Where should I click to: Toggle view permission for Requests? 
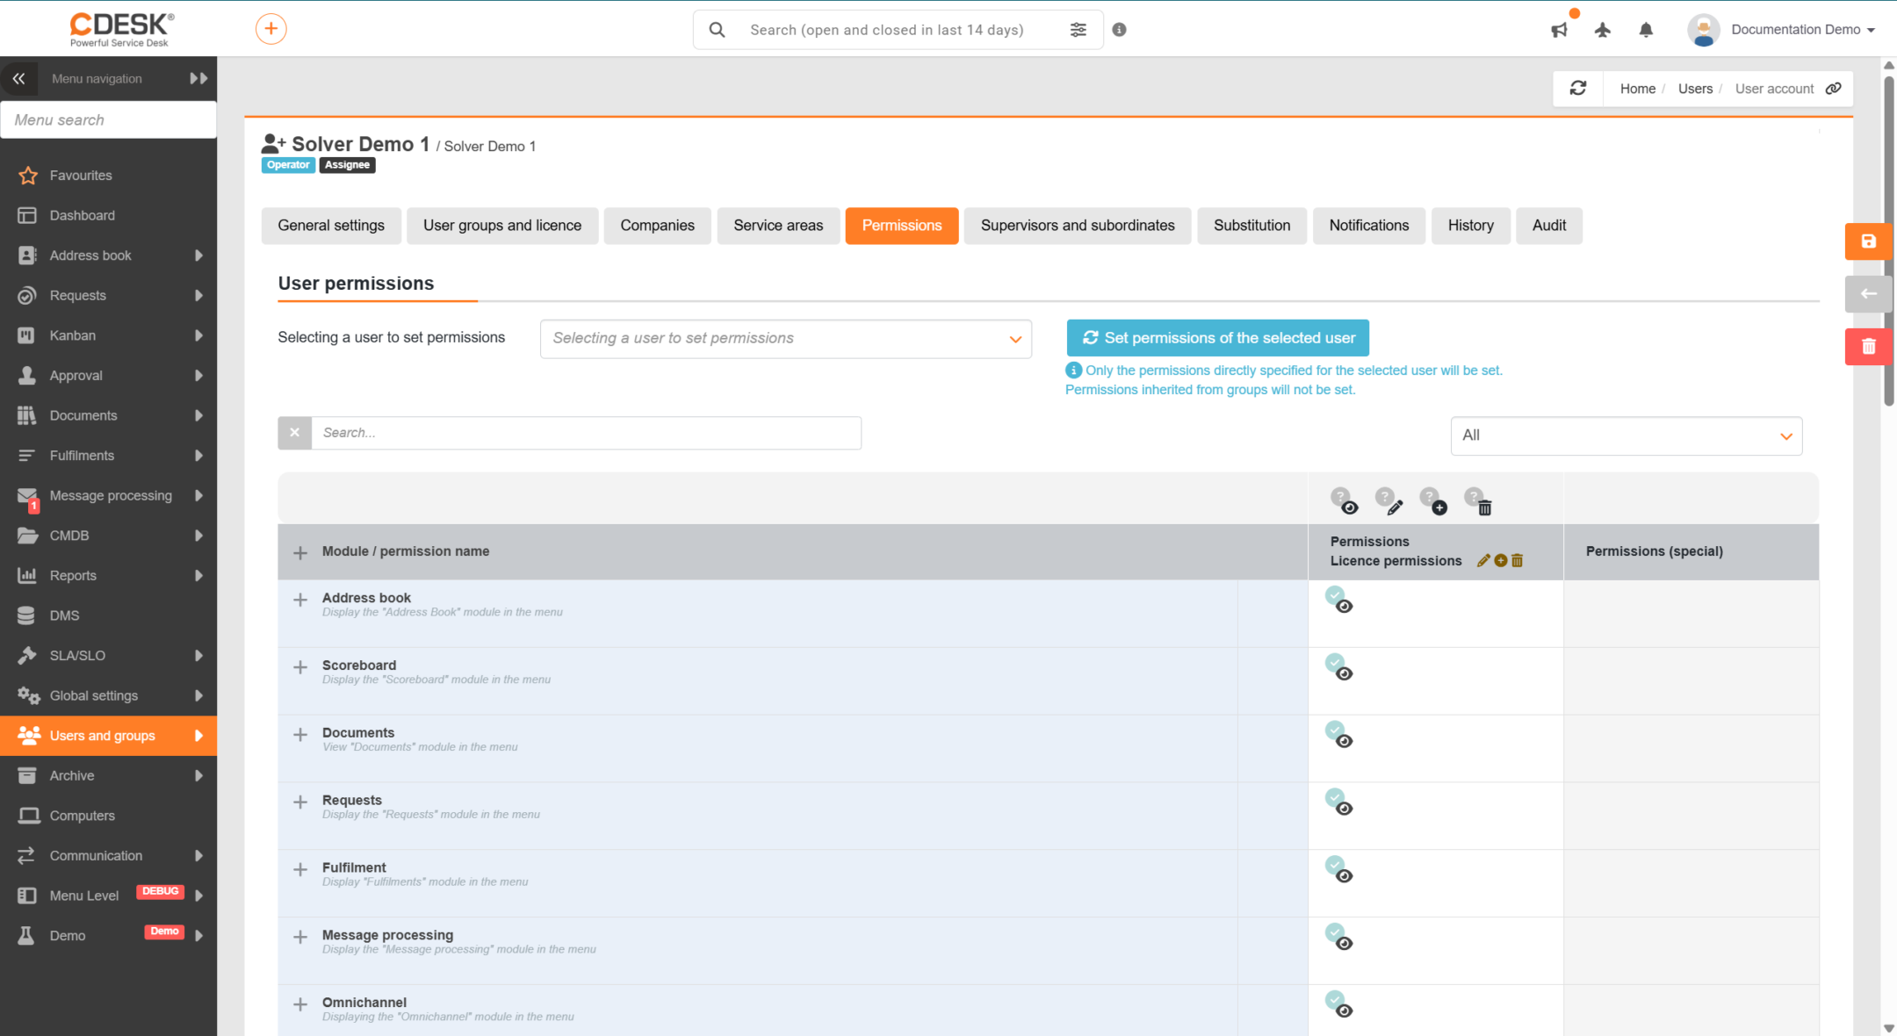pyautogui.click(x=1338, y=802)
